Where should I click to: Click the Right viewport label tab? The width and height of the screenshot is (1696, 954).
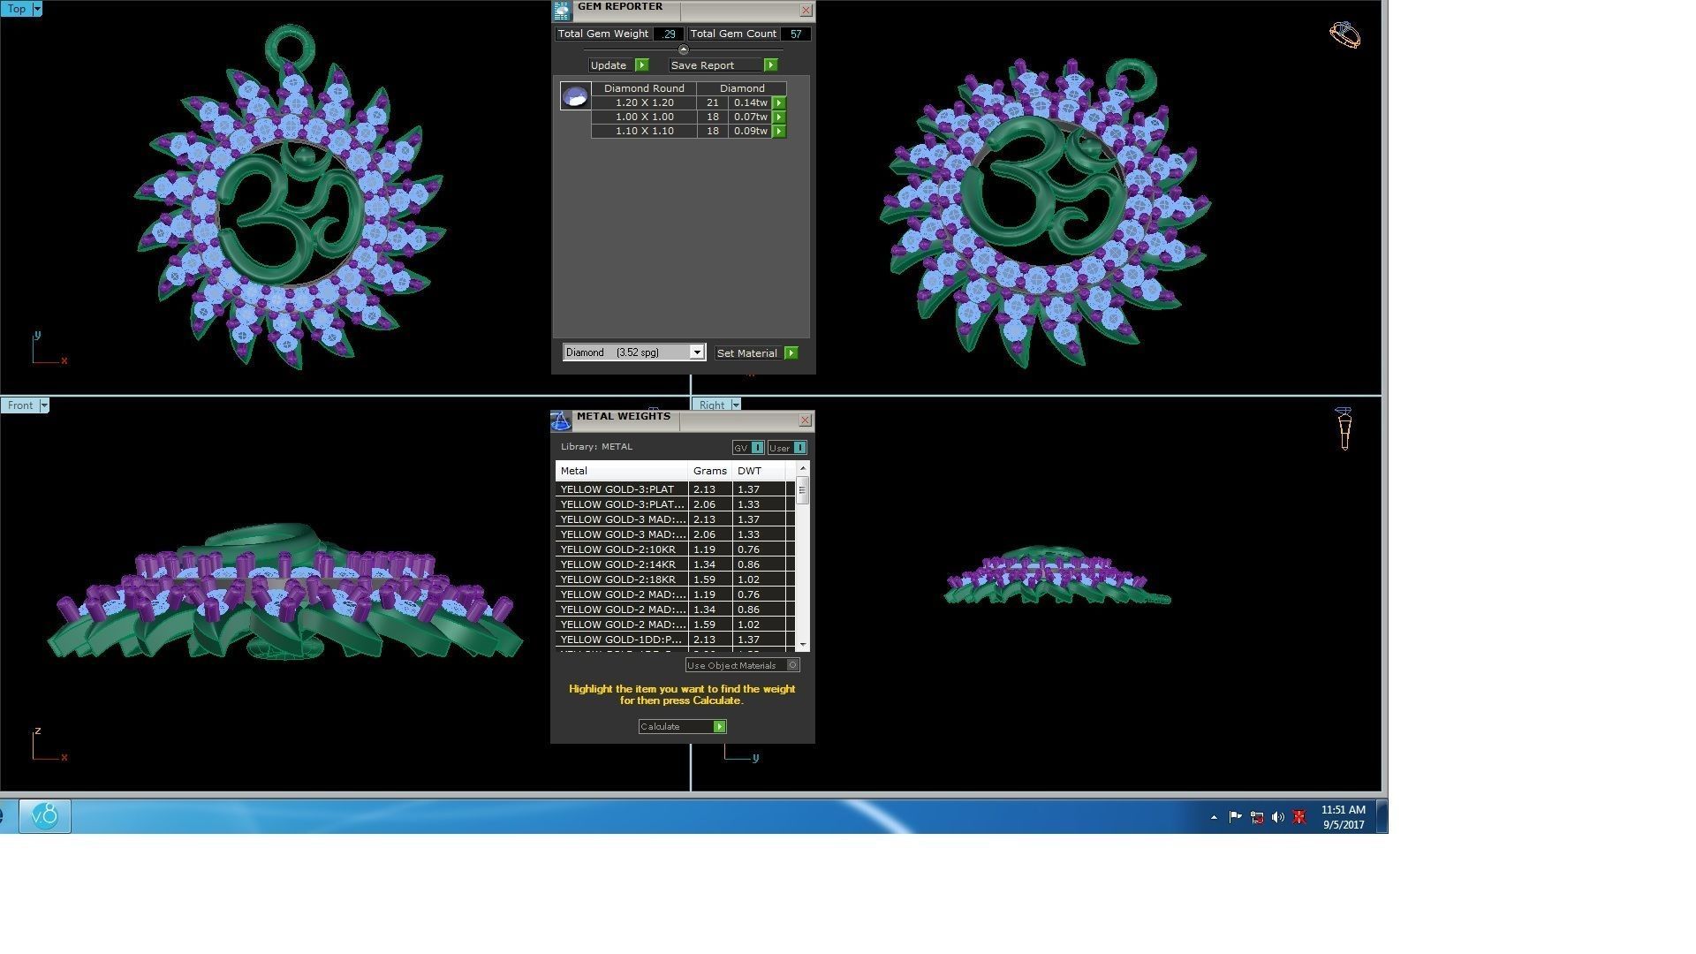click(712, 405)
